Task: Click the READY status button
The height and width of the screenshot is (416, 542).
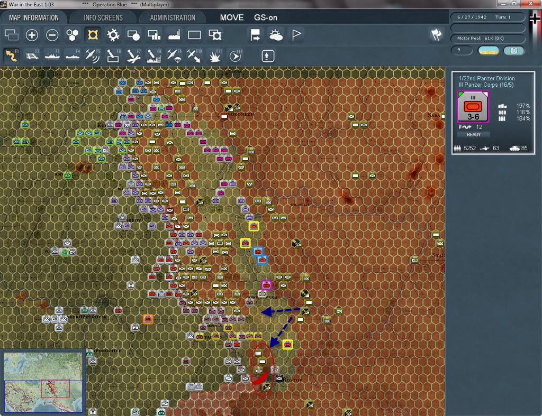Action: click(473, 135)
